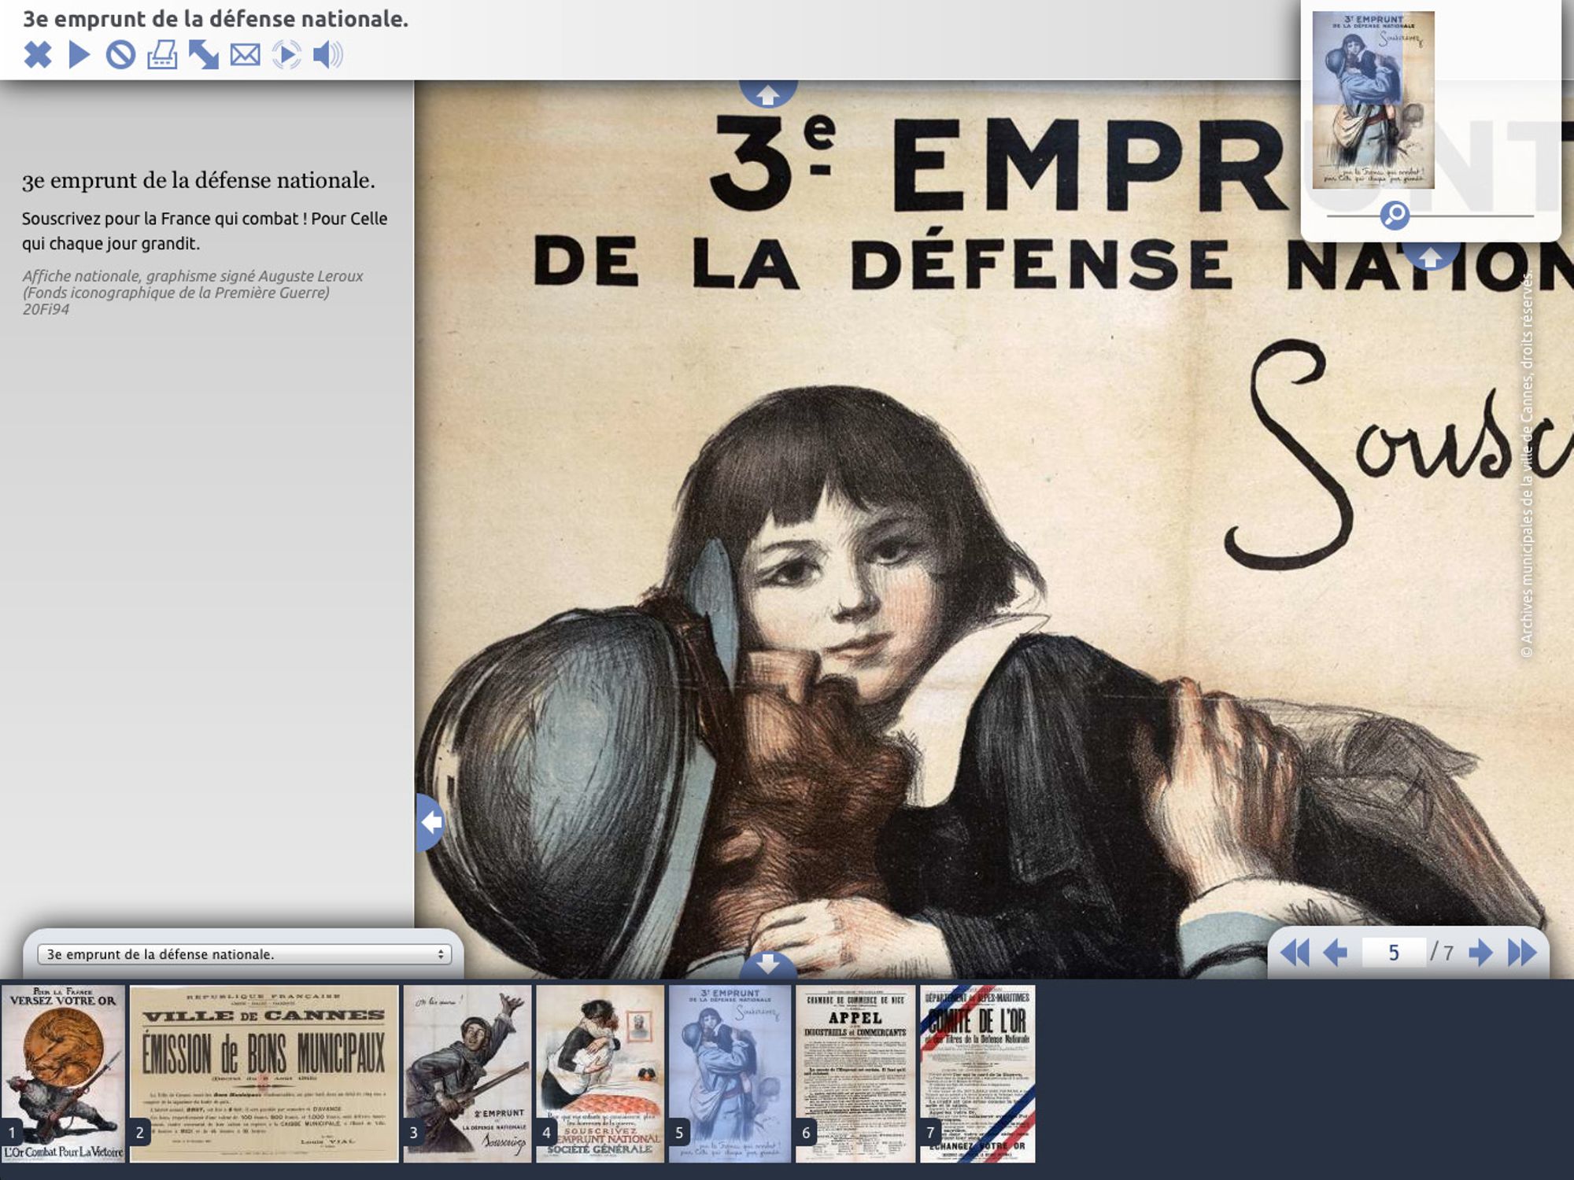Viewport: 1574px width, 1180px height.
Task: Go to the next image arrow
Action: [x=1480, y=953]
